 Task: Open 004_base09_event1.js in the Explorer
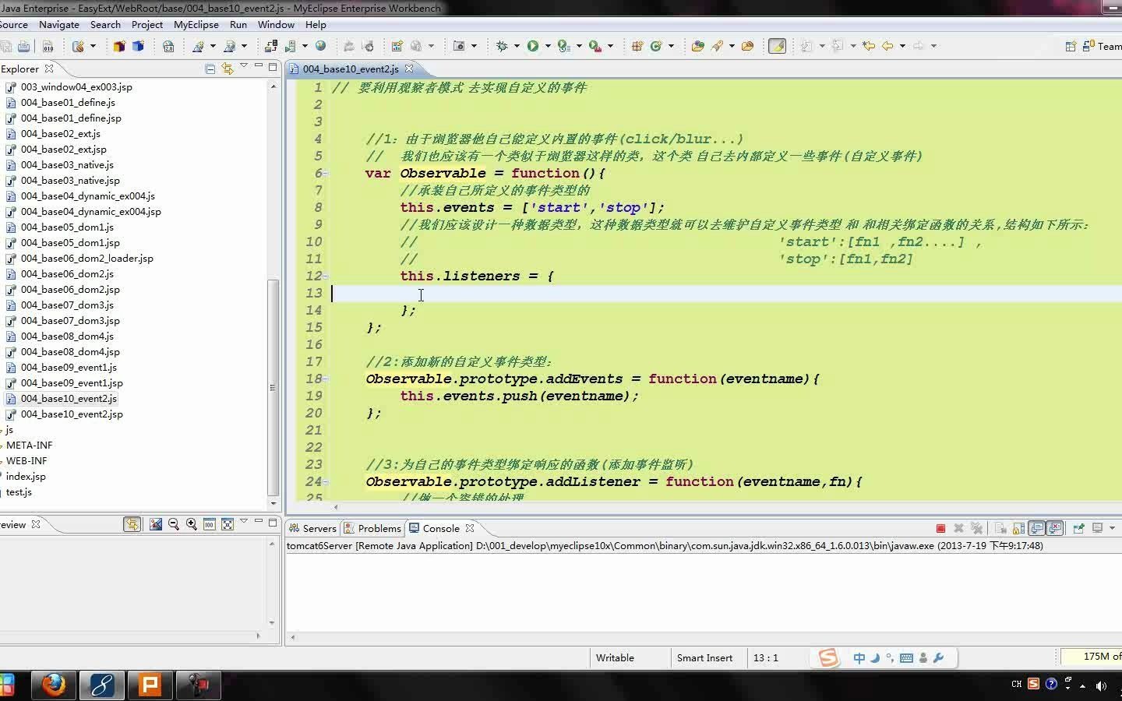click(x=69, y=367)
